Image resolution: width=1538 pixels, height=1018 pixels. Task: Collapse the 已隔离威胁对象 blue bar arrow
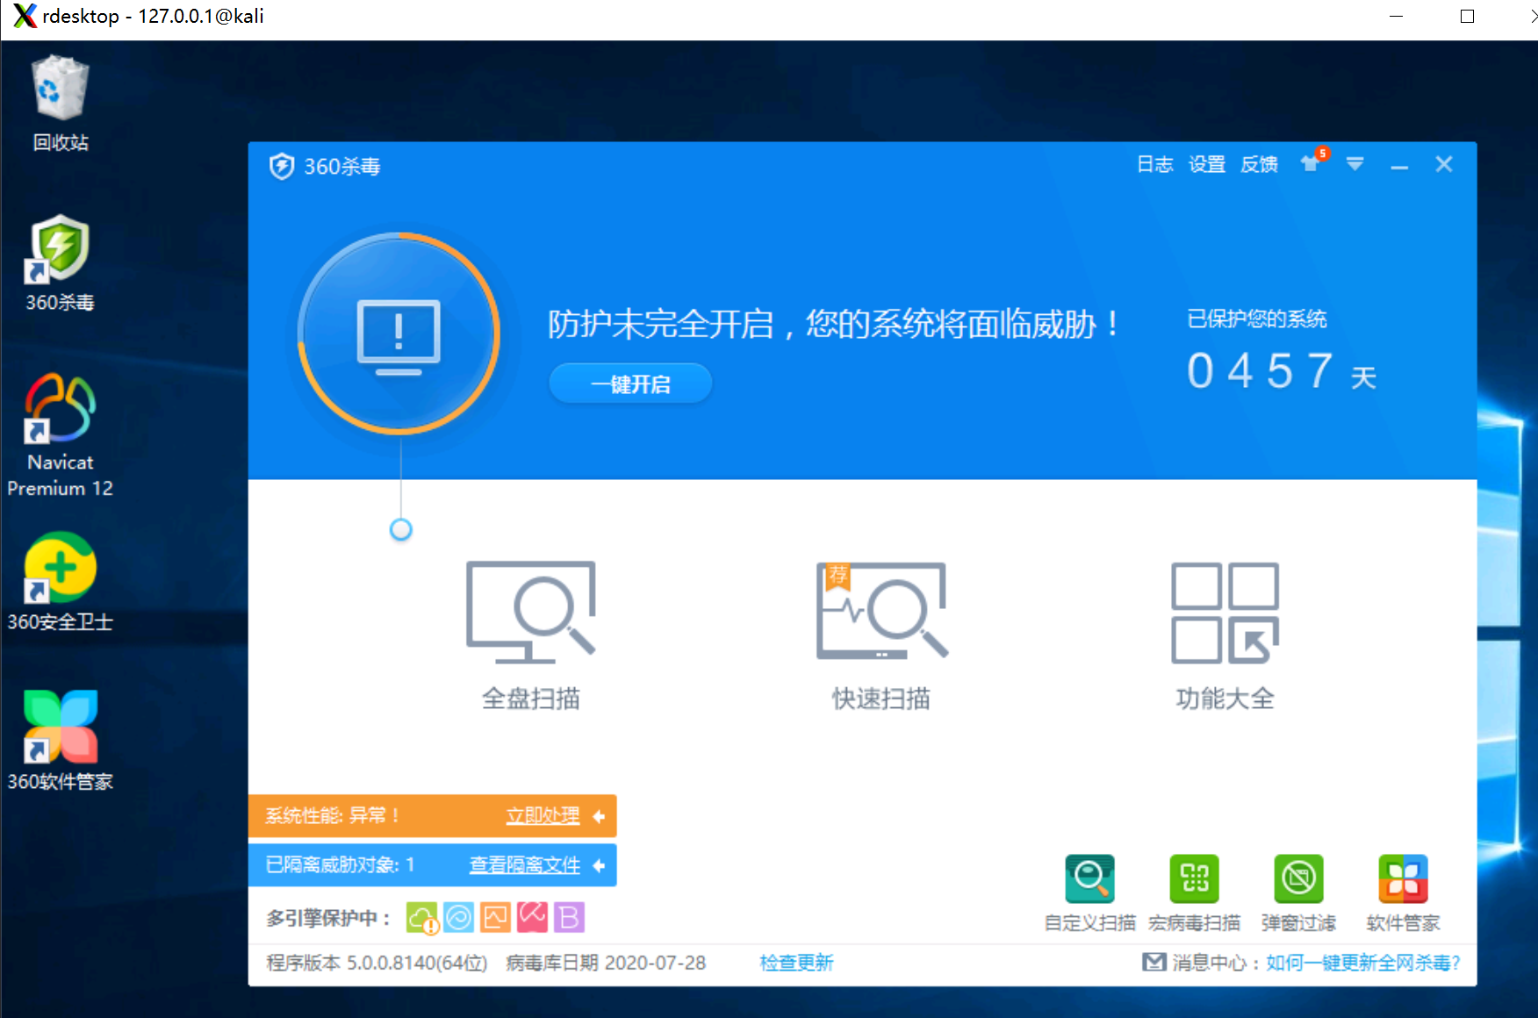(599, 865)
